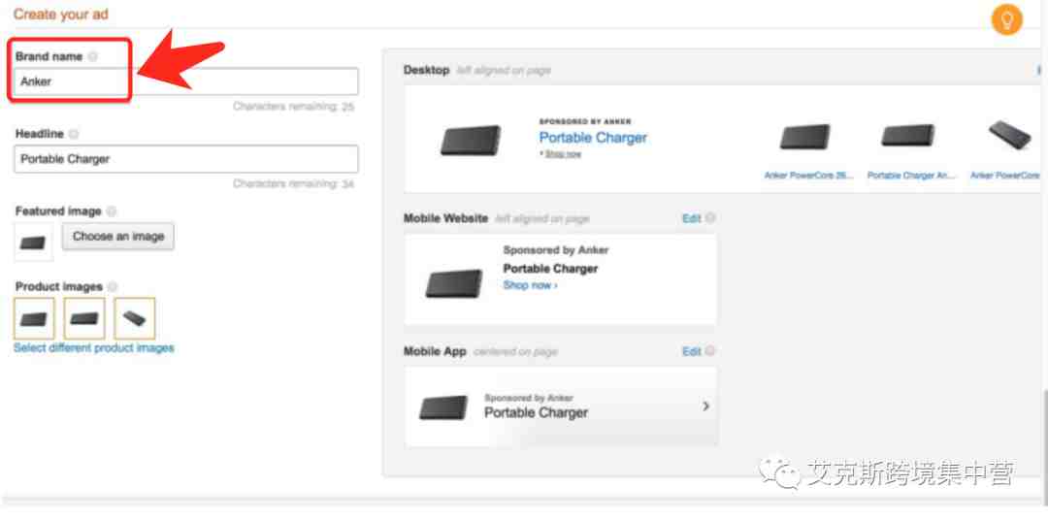Click the Choose an image button
Screen dimensions: 1048x520
[118, 237]
